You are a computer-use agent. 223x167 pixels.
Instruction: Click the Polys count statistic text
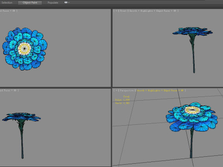tap(122, 100)
